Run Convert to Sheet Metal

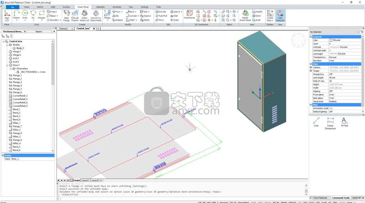click(96, 16)
